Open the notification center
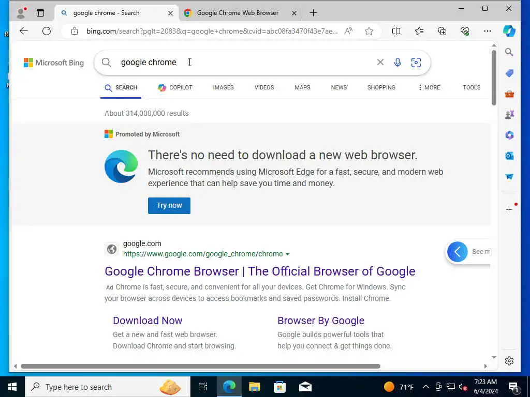This screenshot has height=397, width=530. pos(514,387)
